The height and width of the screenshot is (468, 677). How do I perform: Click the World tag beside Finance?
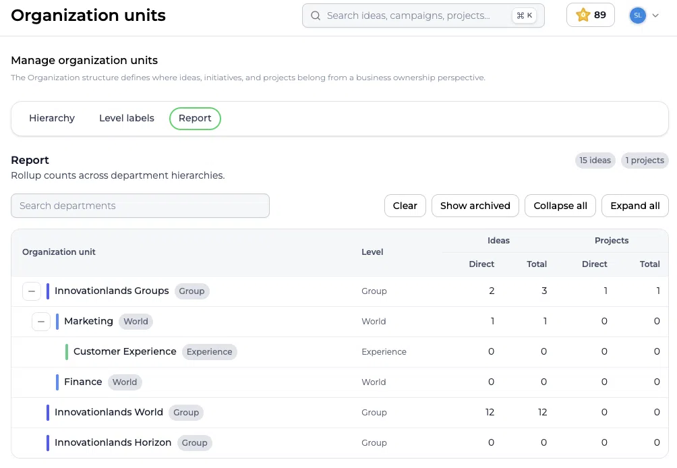pyautogui.click(x=125, y=382)
